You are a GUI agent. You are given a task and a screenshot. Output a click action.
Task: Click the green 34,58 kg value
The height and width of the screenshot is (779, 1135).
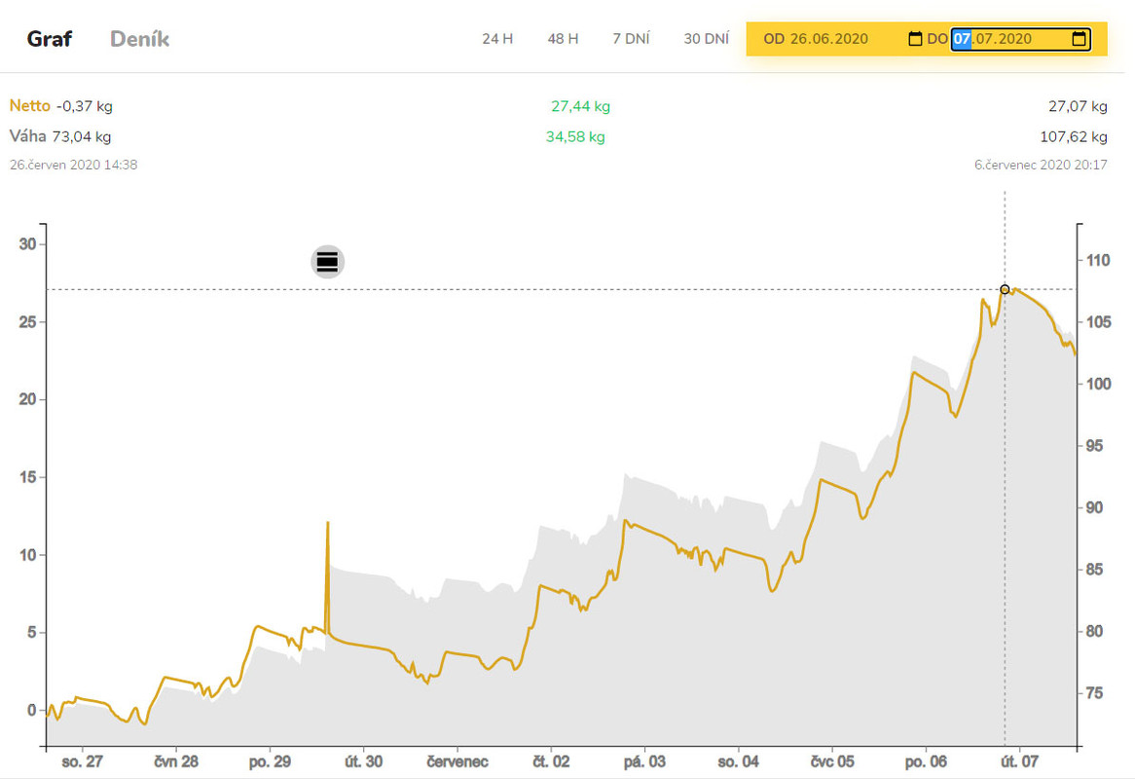[574, 137]
